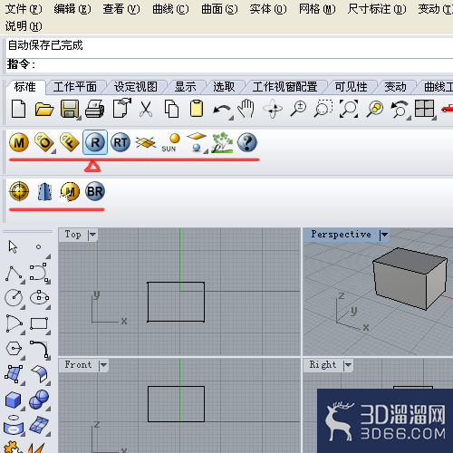The height and width of the screenshot is (453, 453).
Task: Open the 文件(F) menu
Action: (24, 9)
